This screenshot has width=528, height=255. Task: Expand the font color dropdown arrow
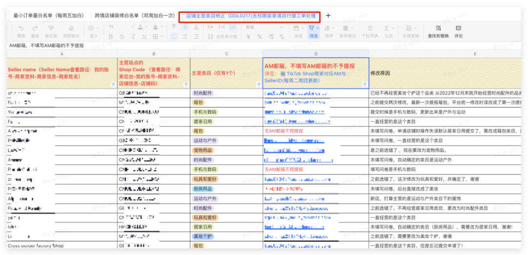point(146,27)
